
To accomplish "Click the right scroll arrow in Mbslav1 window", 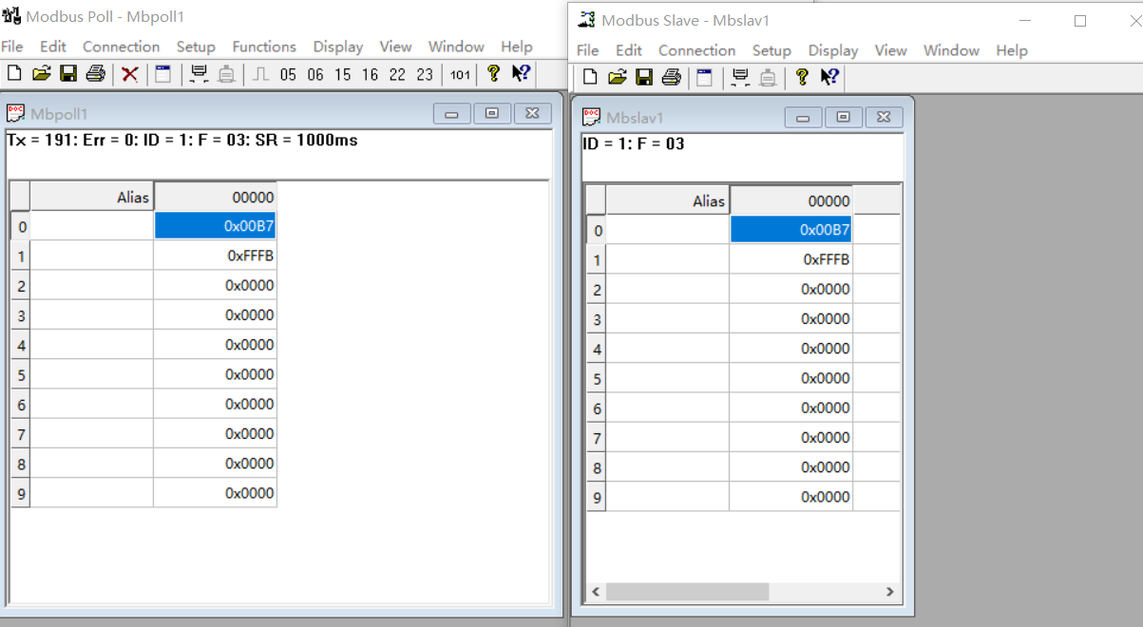I will pyautogui.click(x=889, y=592).
